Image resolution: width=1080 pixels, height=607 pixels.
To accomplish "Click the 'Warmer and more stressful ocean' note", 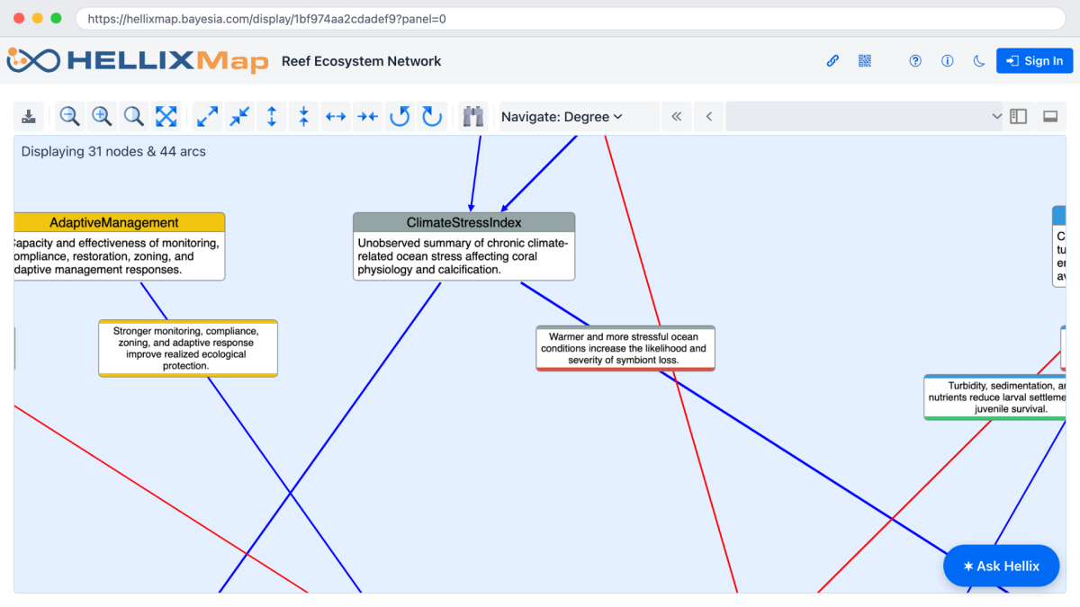I will [625, 348].
